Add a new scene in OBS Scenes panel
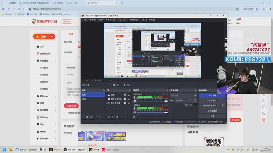 [x=83, y=117]
